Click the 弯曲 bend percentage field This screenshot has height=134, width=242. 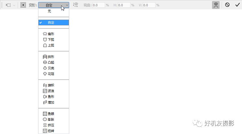pos(99,5)
